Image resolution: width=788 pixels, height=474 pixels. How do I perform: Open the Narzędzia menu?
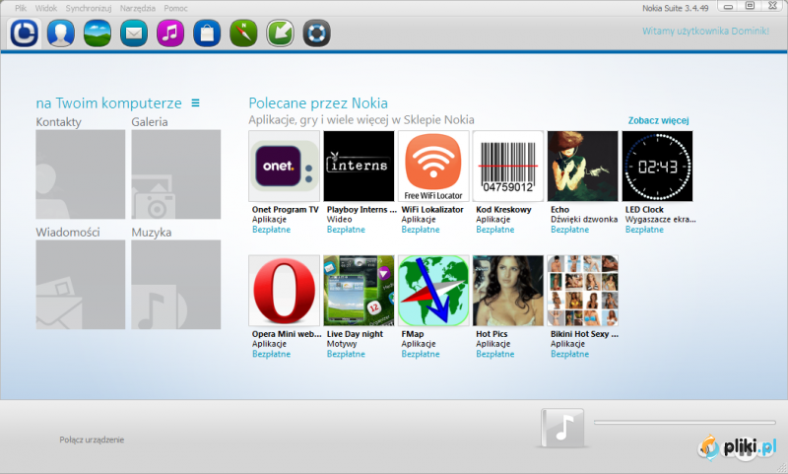[137, 8]
